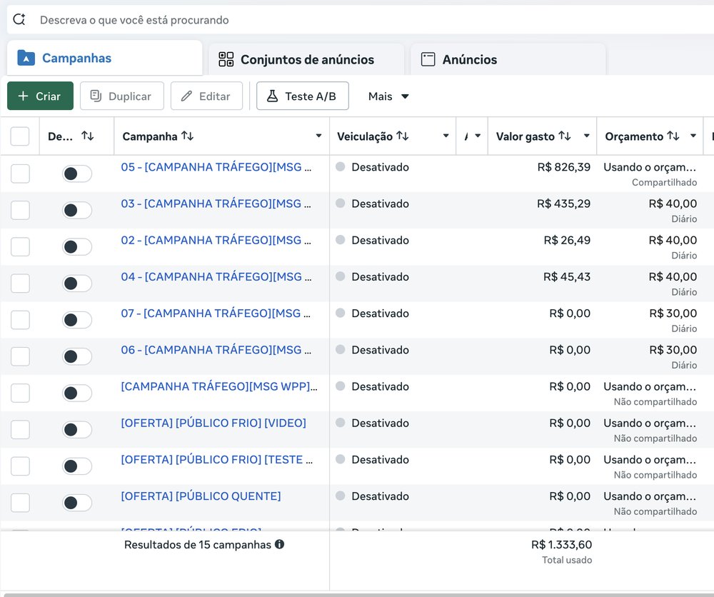Enable the [CAMPANHA TRÁFEGO][MSG WPP] campaign switch
The width and height of the screenshot is (714, 597).
pos(77,393)
